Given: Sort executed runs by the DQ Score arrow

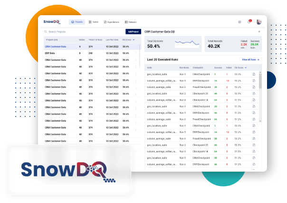Looking at the screenshot, I should click(x=246, y=68).
